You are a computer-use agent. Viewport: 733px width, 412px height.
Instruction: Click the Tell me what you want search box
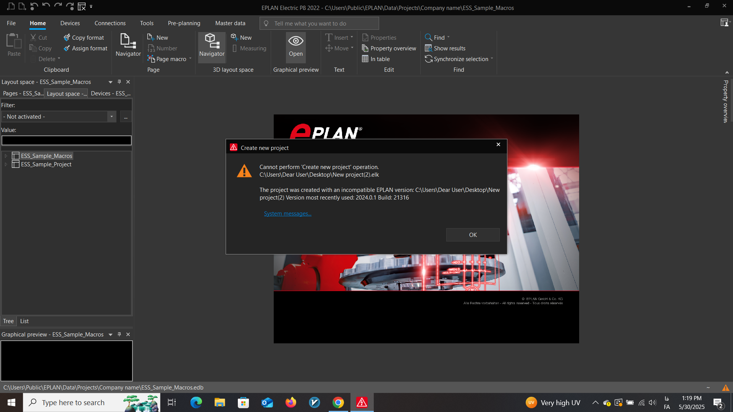(319, 23)
